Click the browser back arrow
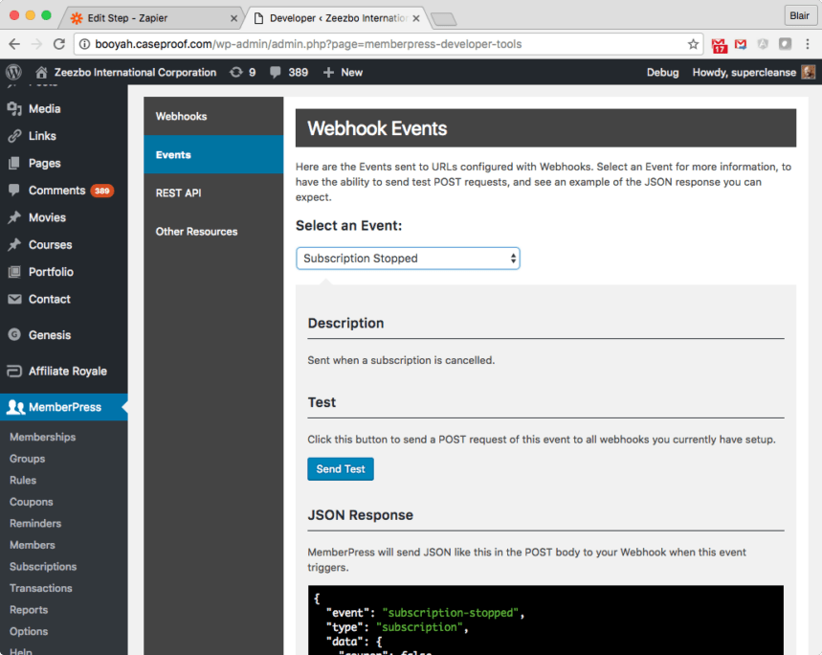 click(x=14, y=44)
